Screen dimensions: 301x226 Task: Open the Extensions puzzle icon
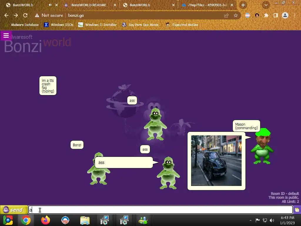coord(266,15)
